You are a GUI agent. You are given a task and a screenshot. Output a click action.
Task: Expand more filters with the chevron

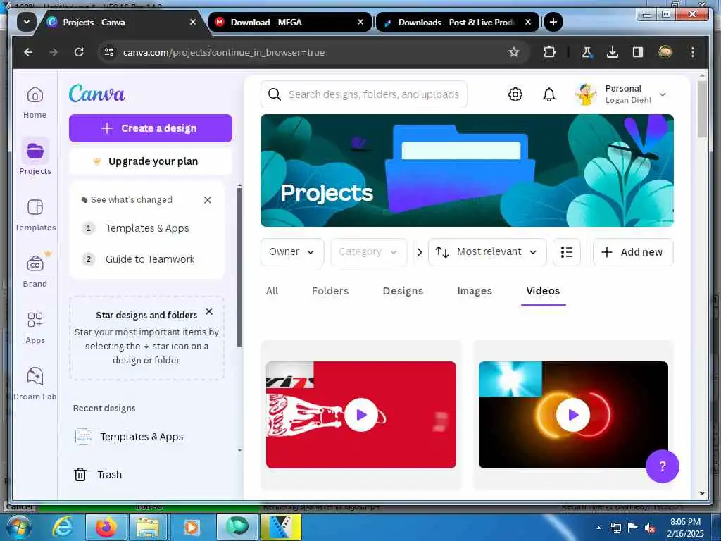(419, 252)
